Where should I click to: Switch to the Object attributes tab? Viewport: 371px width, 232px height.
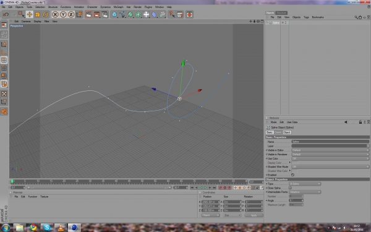[x=287, y=132]
